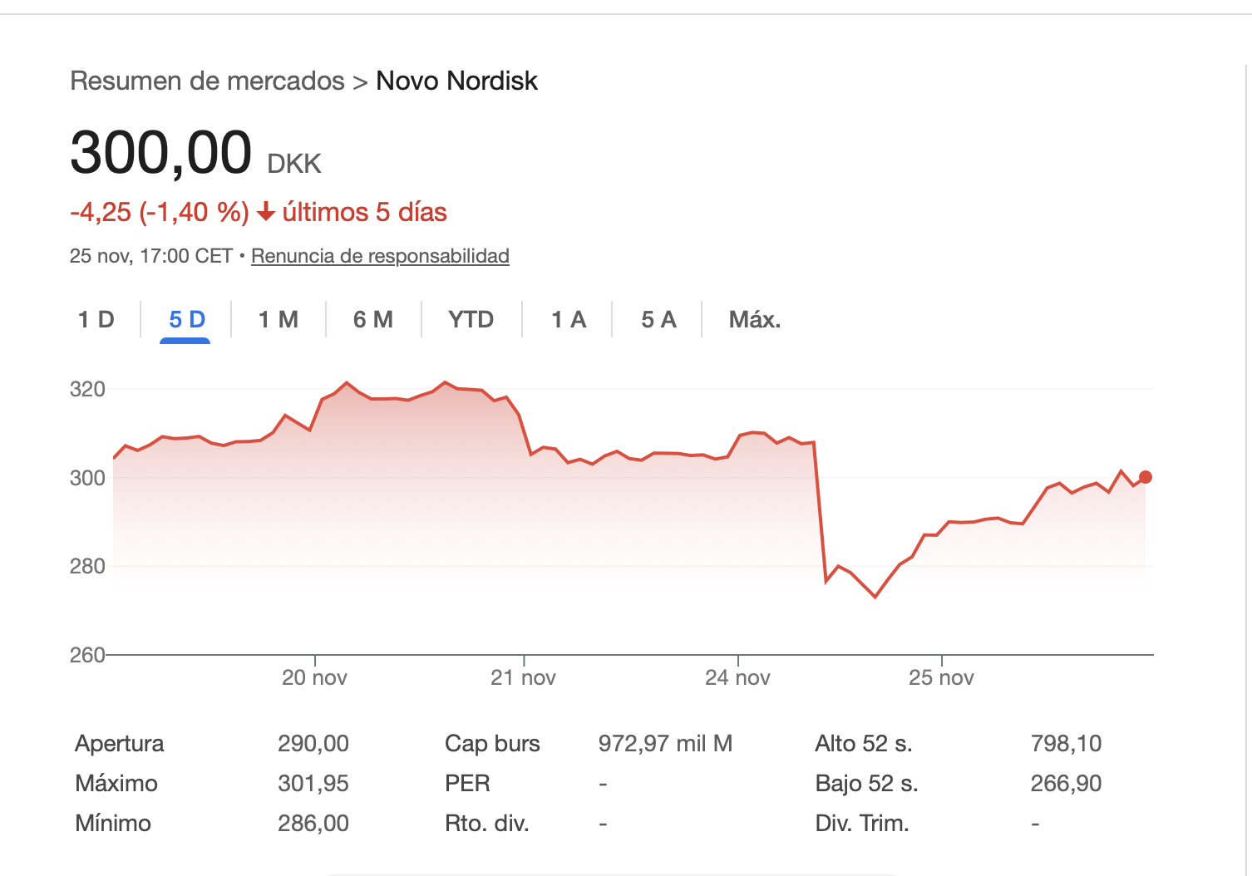Select the 5 D range tab
Image resolution: width=1252 pixels, height=876 pixels.
click(x=187, y=319)
